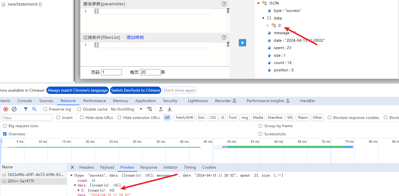
Task: Import HAR file upload icon
Action: (x=161, y=109)
